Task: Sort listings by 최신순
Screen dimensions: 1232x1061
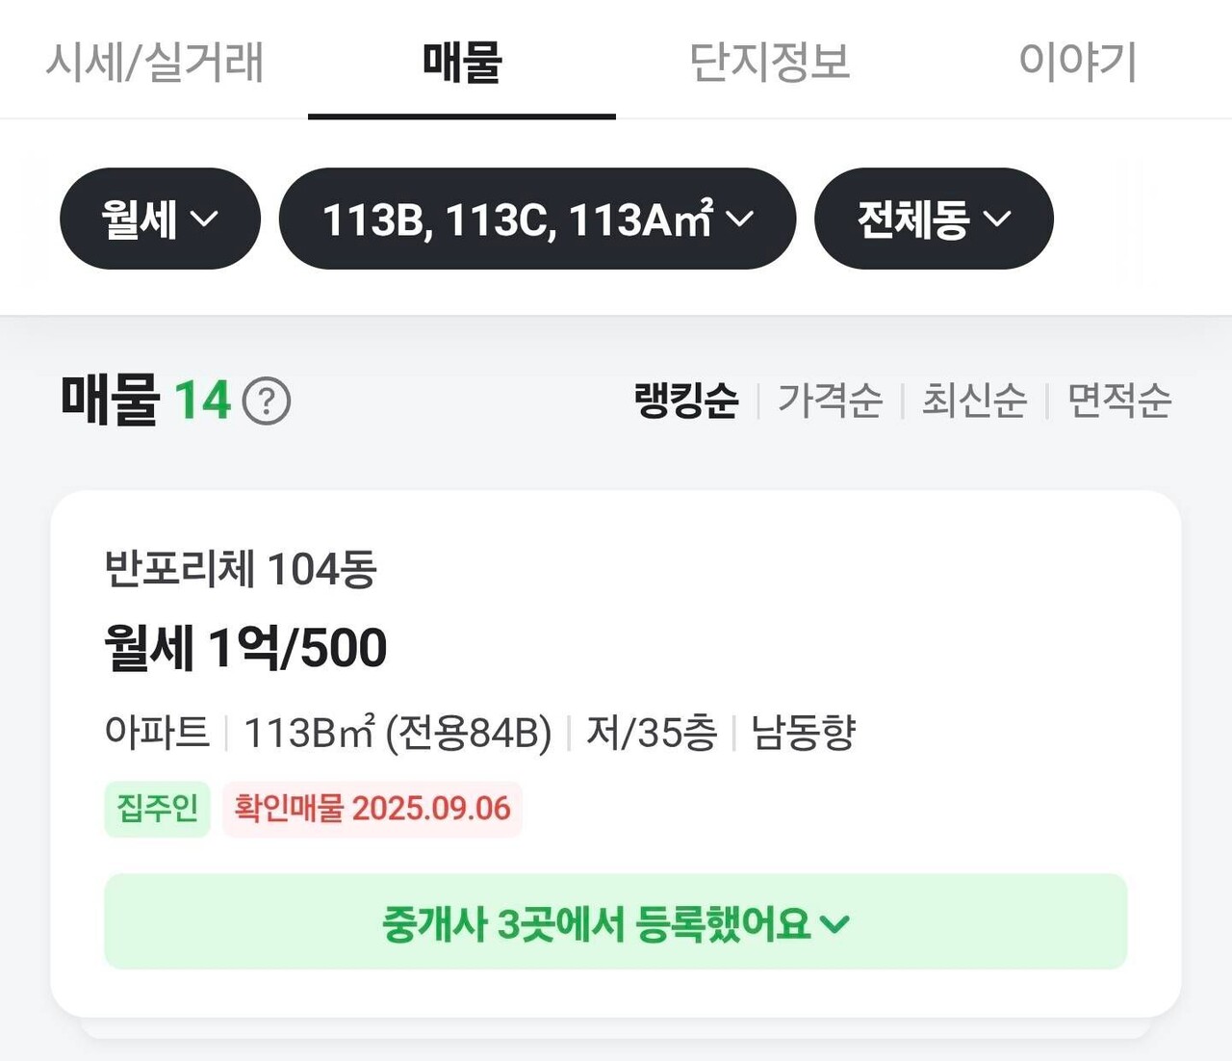Action: [x=973, y=401]
